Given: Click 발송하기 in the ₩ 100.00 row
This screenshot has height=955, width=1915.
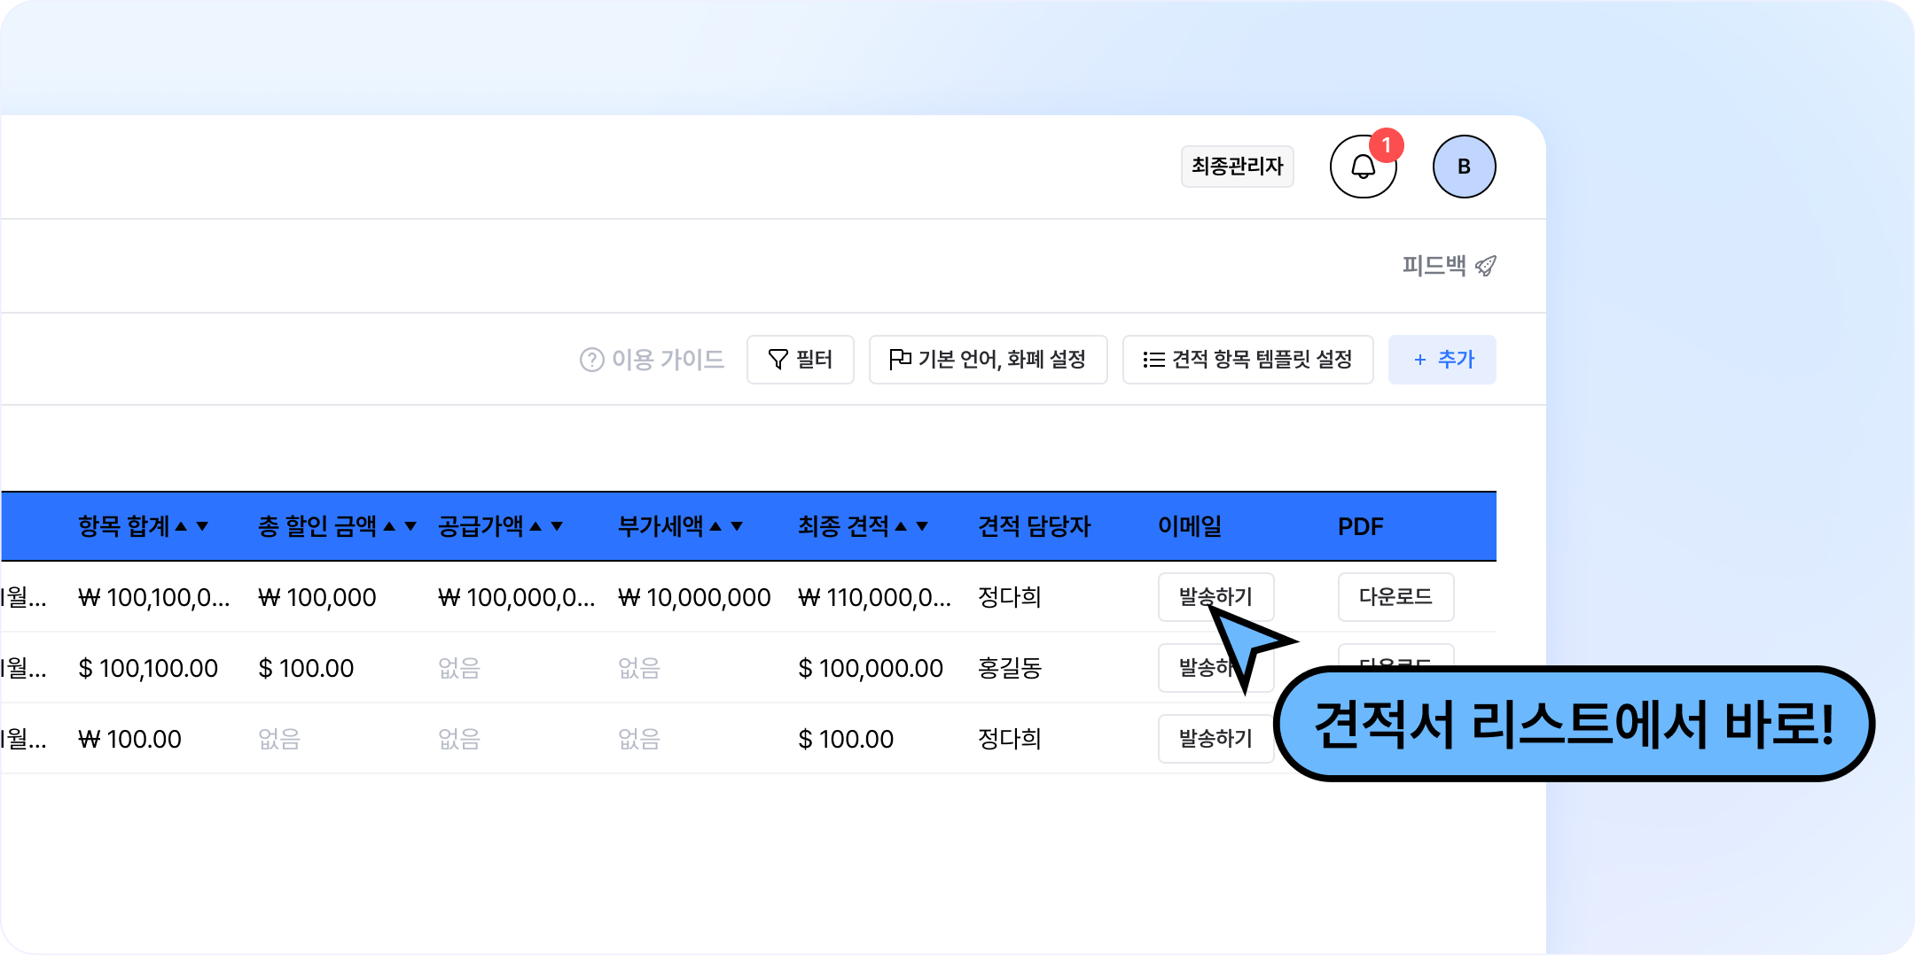Looking at the screenshot, I should (x=1215, y=739).
